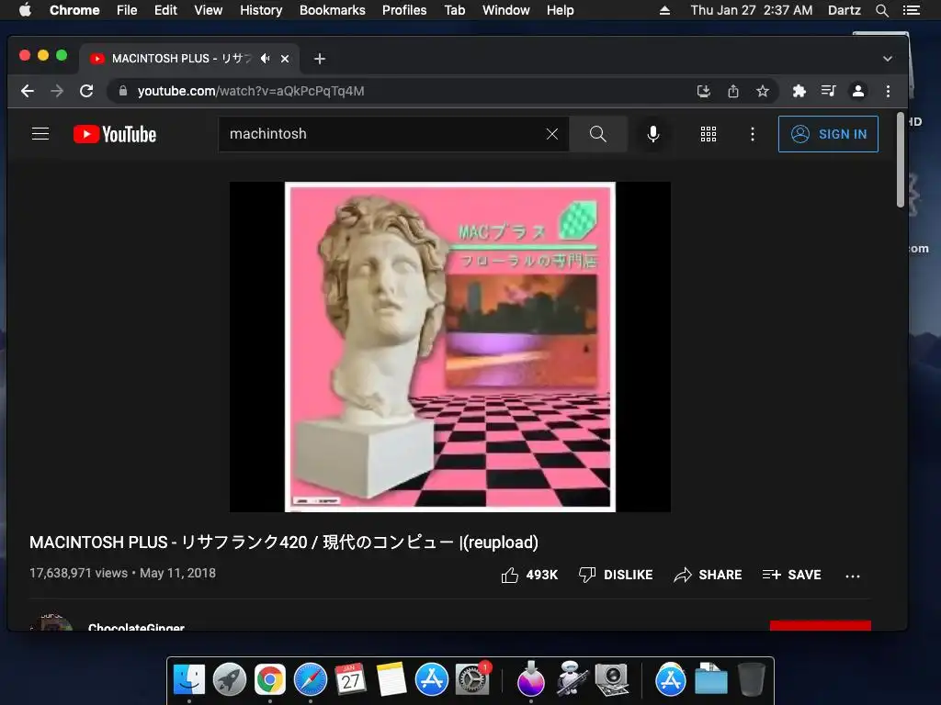Click SAVE to add to playlist
The image size is (941, 705).
(791, 575)
